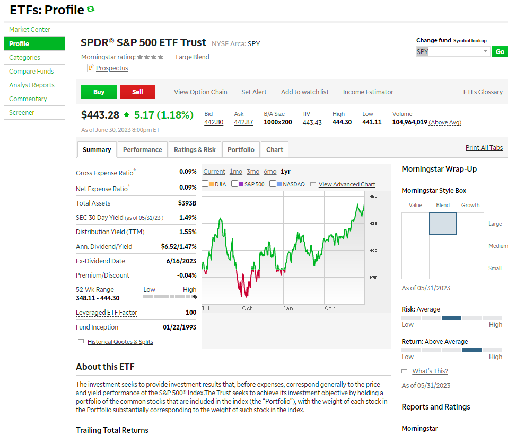Click the one-year price chart
516x436 pixels.
tap(283, 248)
